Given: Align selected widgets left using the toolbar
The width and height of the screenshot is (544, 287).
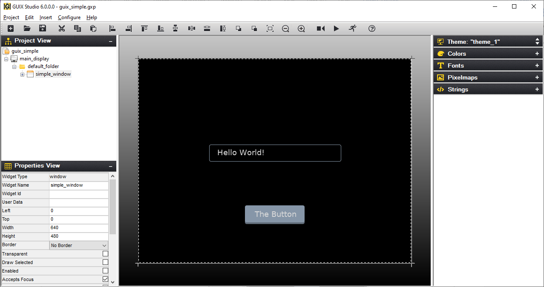Looking at the screenshot, I should click(112, 28).
